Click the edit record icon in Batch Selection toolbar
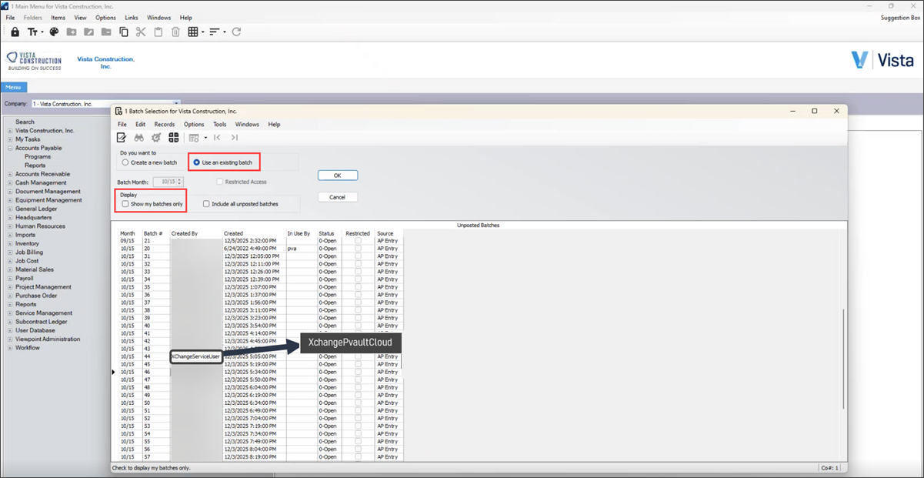The image size is (924, 478). (x=122, y=137)
